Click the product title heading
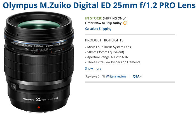Screen dimensions: 196x116 [99, 5]
